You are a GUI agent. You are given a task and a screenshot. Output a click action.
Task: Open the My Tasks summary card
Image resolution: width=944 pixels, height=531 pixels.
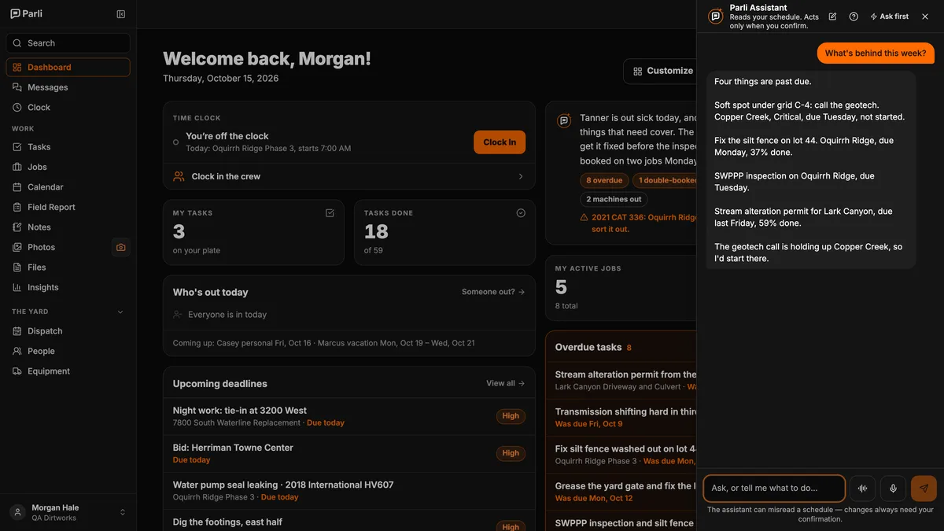click(253, 232)
